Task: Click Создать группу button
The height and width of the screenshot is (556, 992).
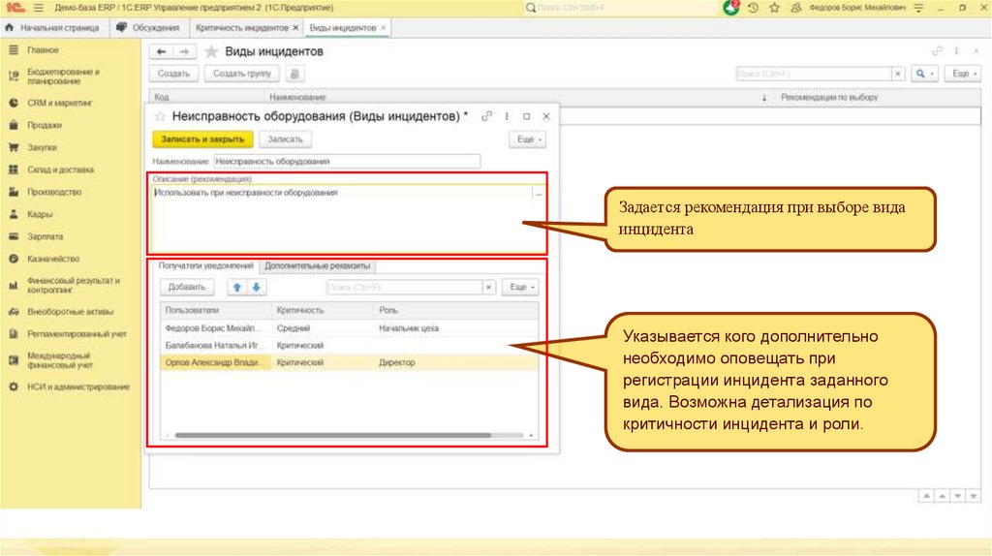Action: point(241,74)
